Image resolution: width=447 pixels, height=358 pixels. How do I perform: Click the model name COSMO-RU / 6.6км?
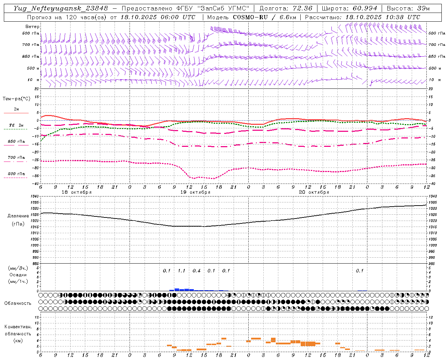tap(264, 17)
